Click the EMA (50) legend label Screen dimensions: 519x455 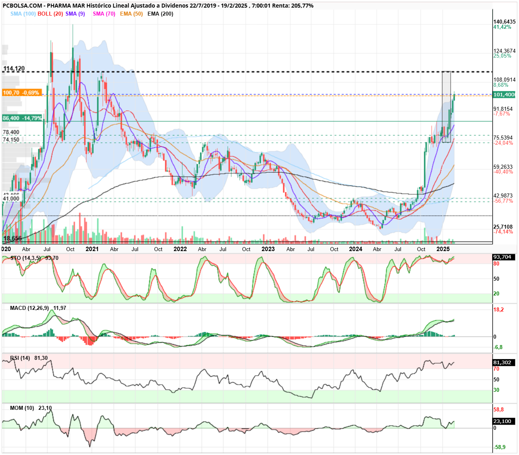(131, 14)
